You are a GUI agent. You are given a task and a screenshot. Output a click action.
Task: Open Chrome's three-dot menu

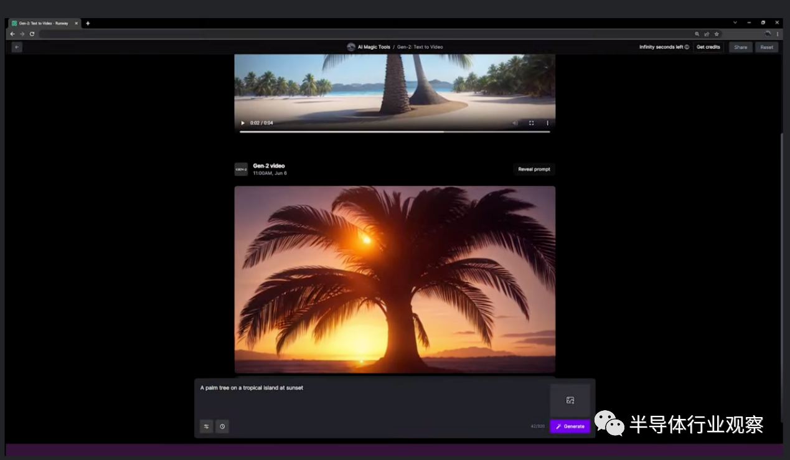click(778, 34)
